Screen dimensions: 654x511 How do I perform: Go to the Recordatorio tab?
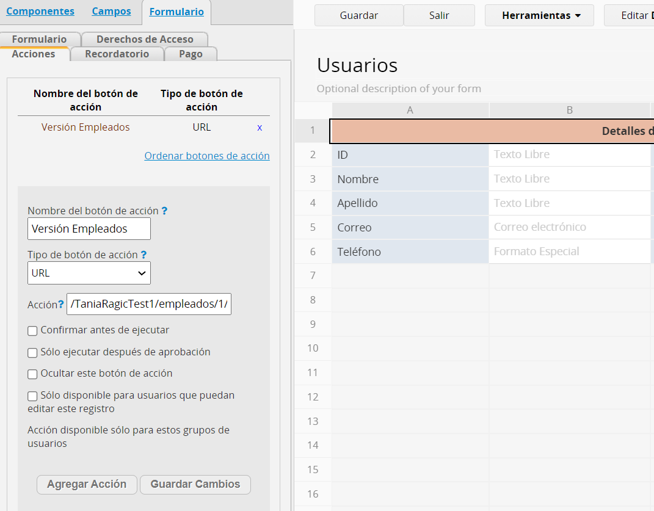coord(117,54)
